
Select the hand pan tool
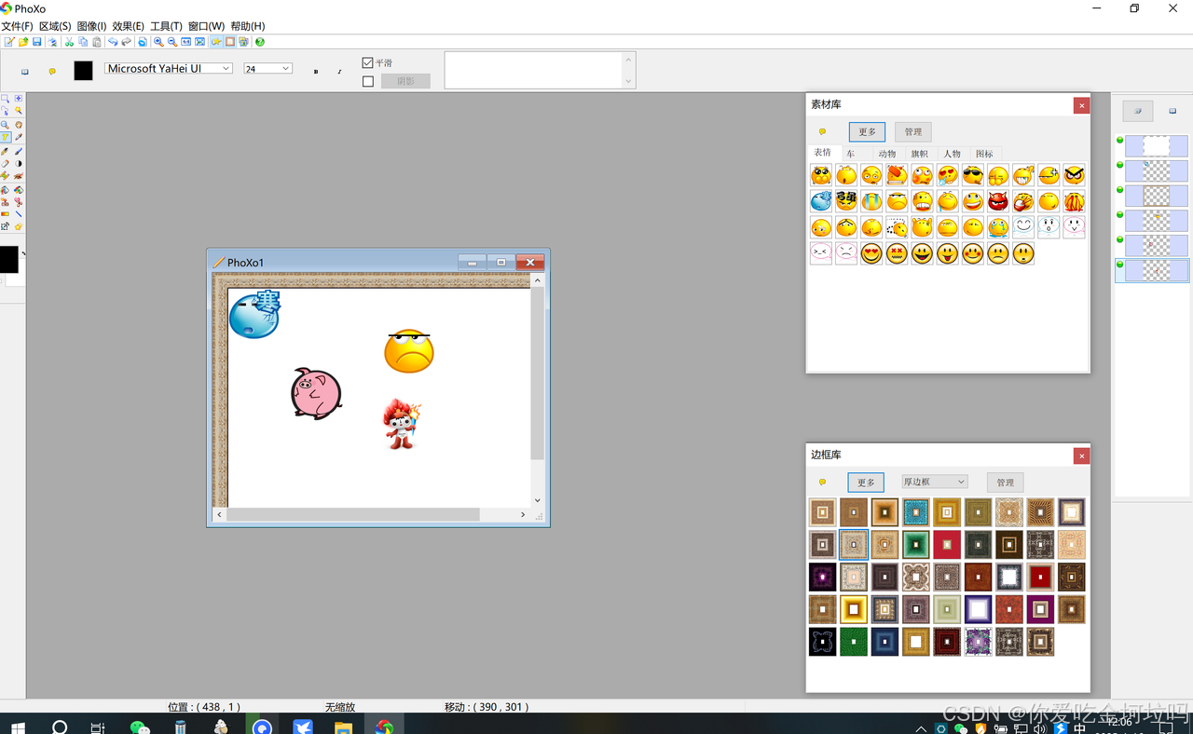pyautogui.click(x=18, y=124)
